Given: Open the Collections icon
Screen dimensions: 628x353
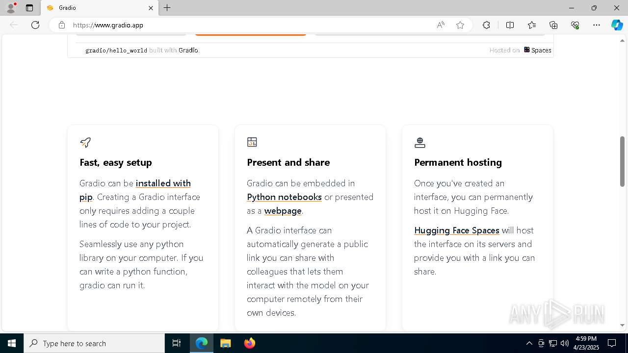Looking at the screenshot, I should (553, 25).
